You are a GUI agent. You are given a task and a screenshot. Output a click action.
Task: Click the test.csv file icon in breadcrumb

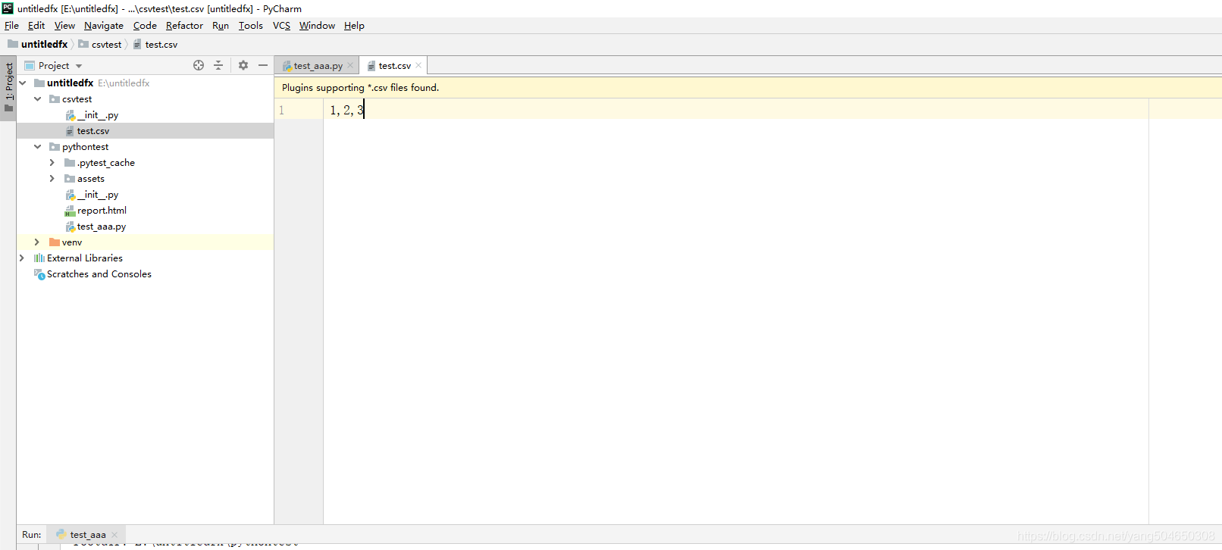pyautogui.click(x=137, y=45)
